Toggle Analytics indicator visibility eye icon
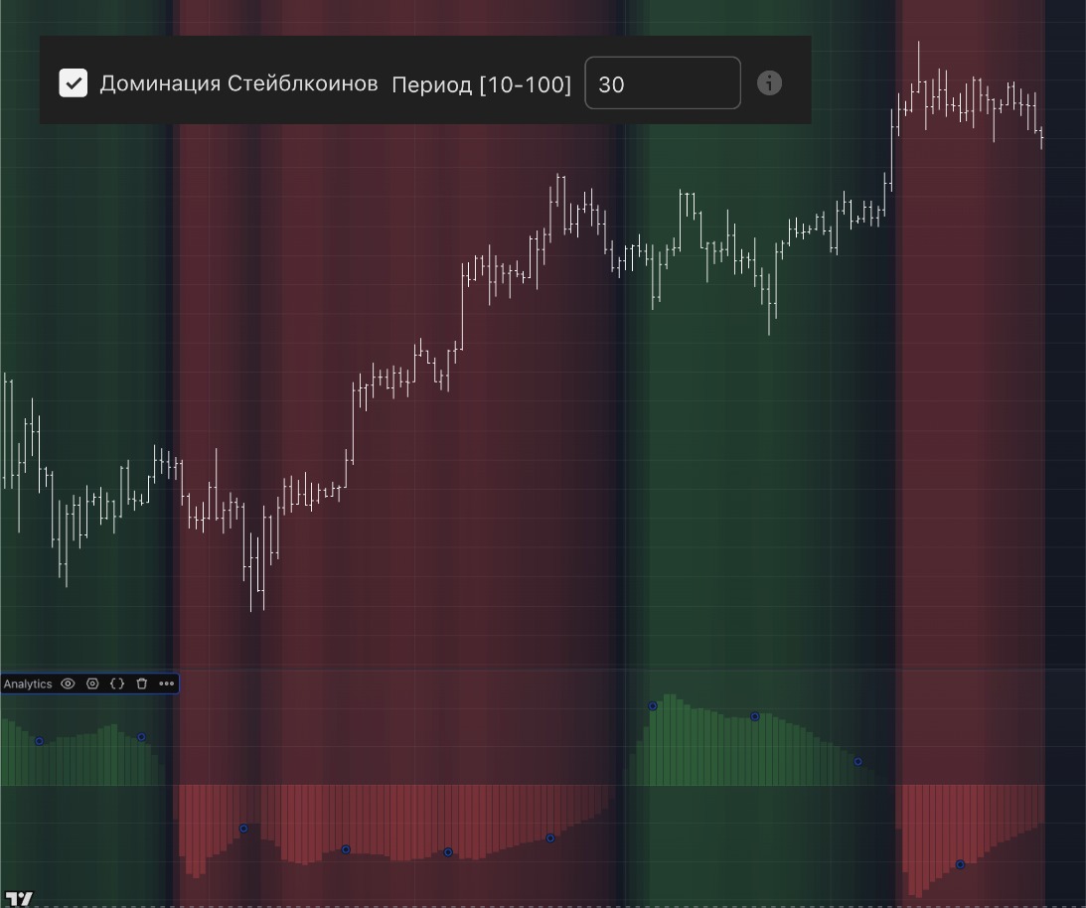Image resolution: width=1086 pixels, height=908 pixels. [68, 683]
